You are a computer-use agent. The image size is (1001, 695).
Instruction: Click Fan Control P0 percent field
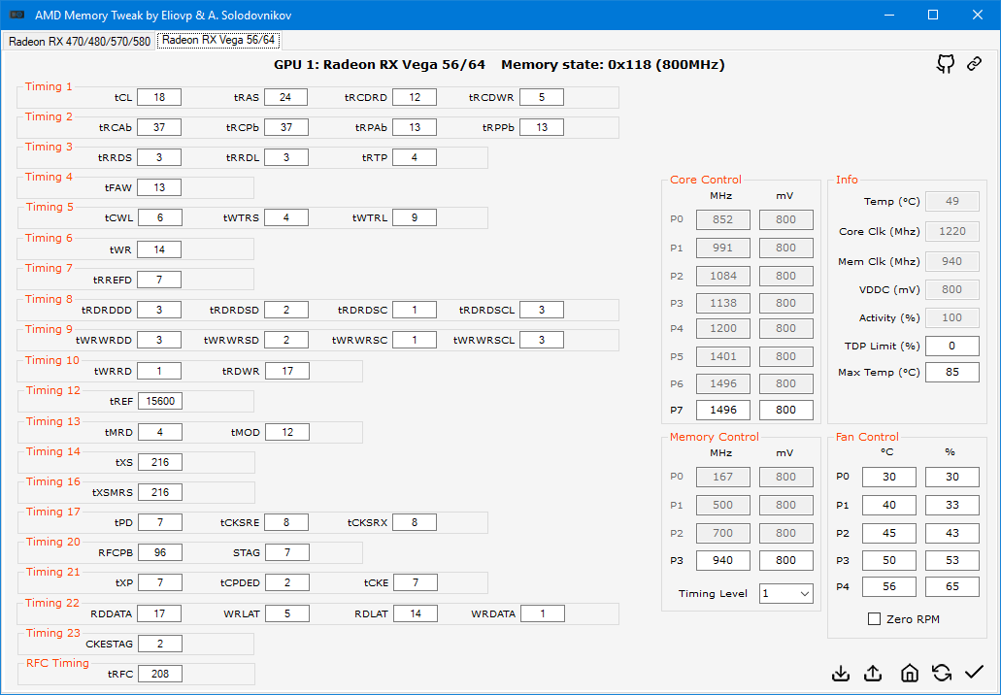[951, 477]
